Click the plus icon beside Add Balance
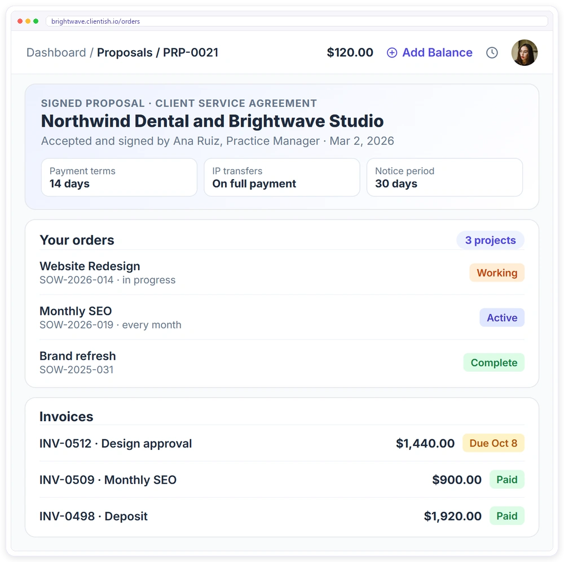Image resolution: width=564 pixels, height=562 pixels. [x=392, y=53]
